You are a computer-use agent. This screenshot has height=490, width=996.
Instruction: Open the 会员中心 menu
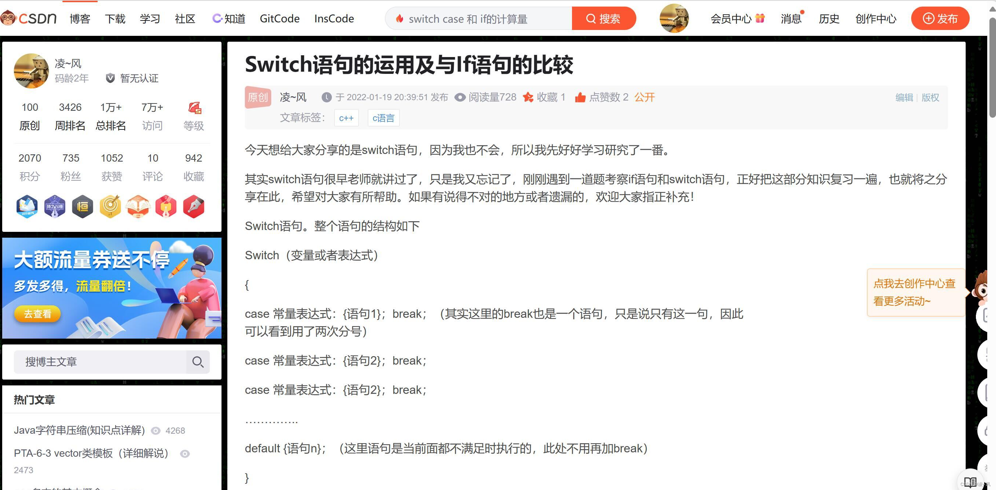click(731, 19)
